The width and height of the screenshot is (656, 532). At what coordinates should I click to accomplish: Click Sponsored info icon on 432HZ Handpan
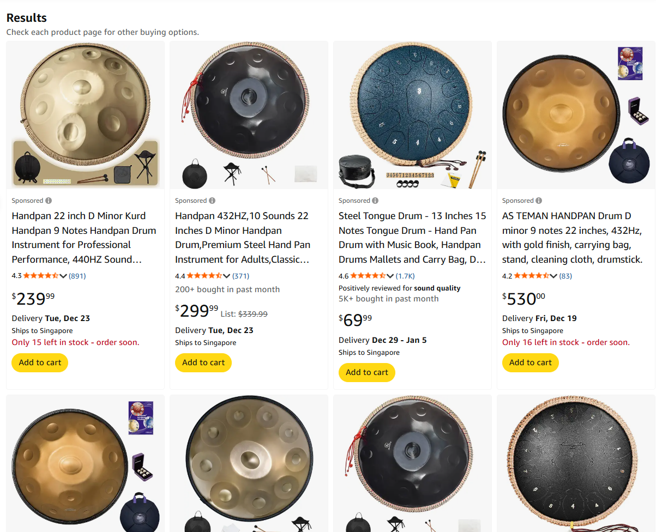pos(212,201)
